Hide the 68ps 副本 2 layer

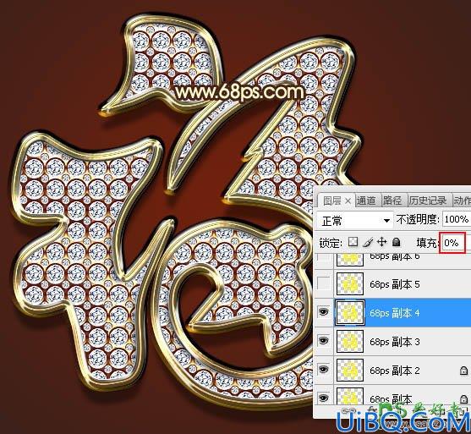(323, 370)
